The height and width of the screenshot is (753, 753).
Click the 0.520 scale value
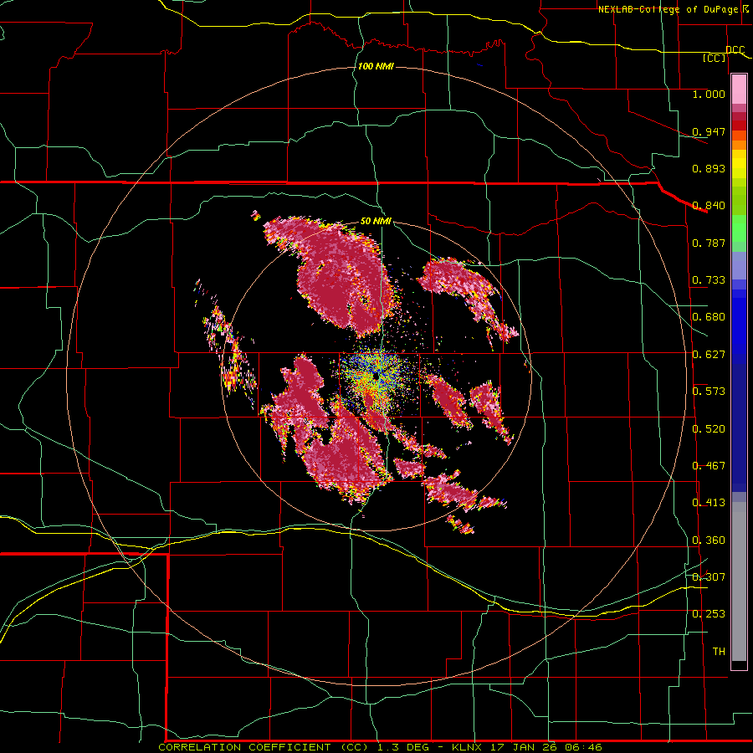709,429
